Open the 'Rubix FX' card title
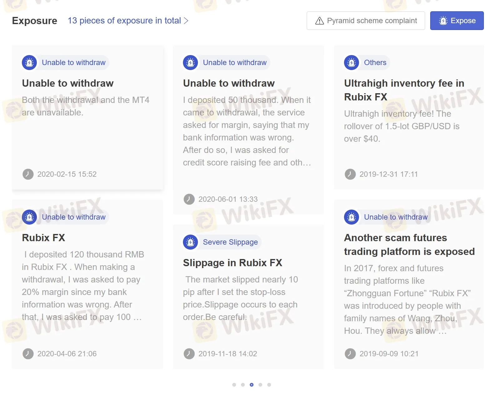Viewport: 497px width, 396px height. [43, 238]
